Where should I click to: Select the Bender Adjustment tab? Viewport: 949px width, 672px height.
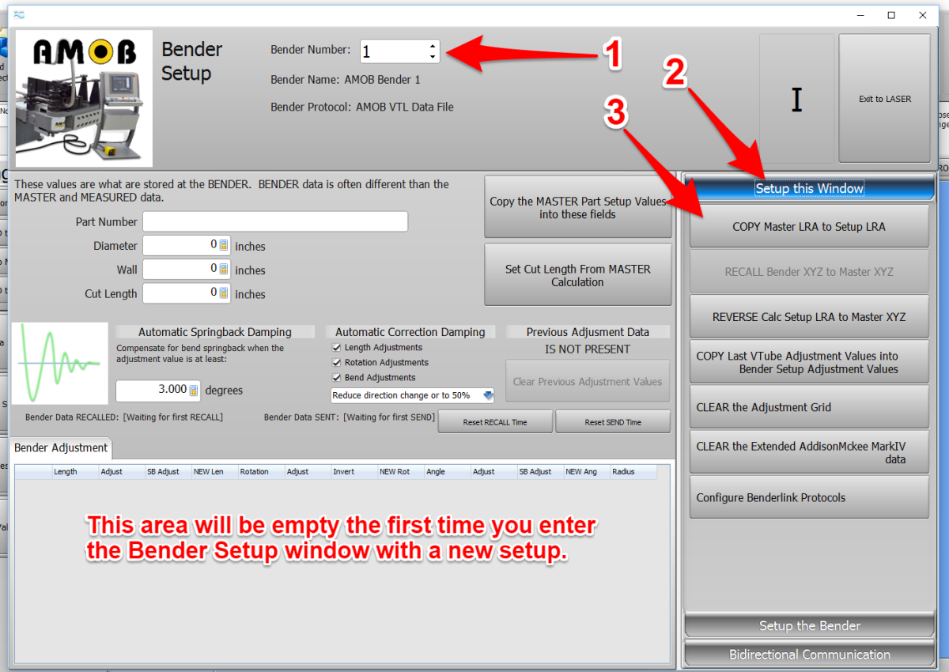click(61, 447)
